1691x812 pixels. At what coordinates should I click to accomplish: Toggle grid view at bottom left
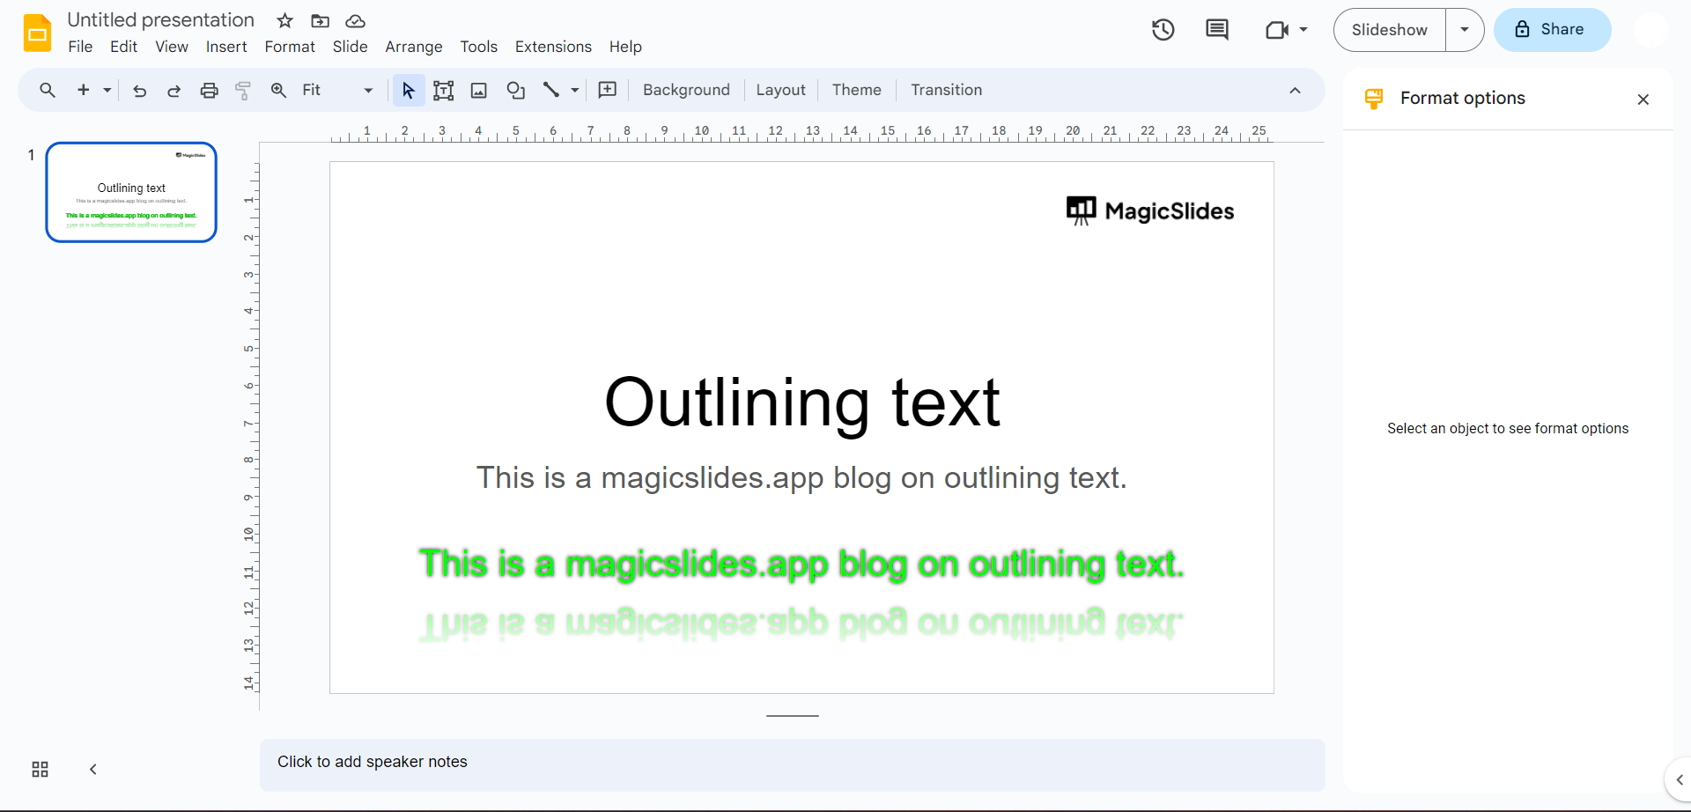pos(40,769)
